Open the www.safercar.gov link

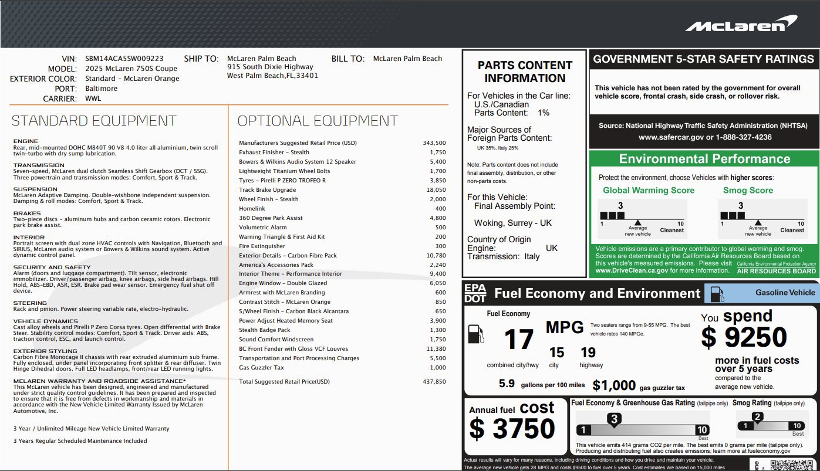tap(668, 137)
